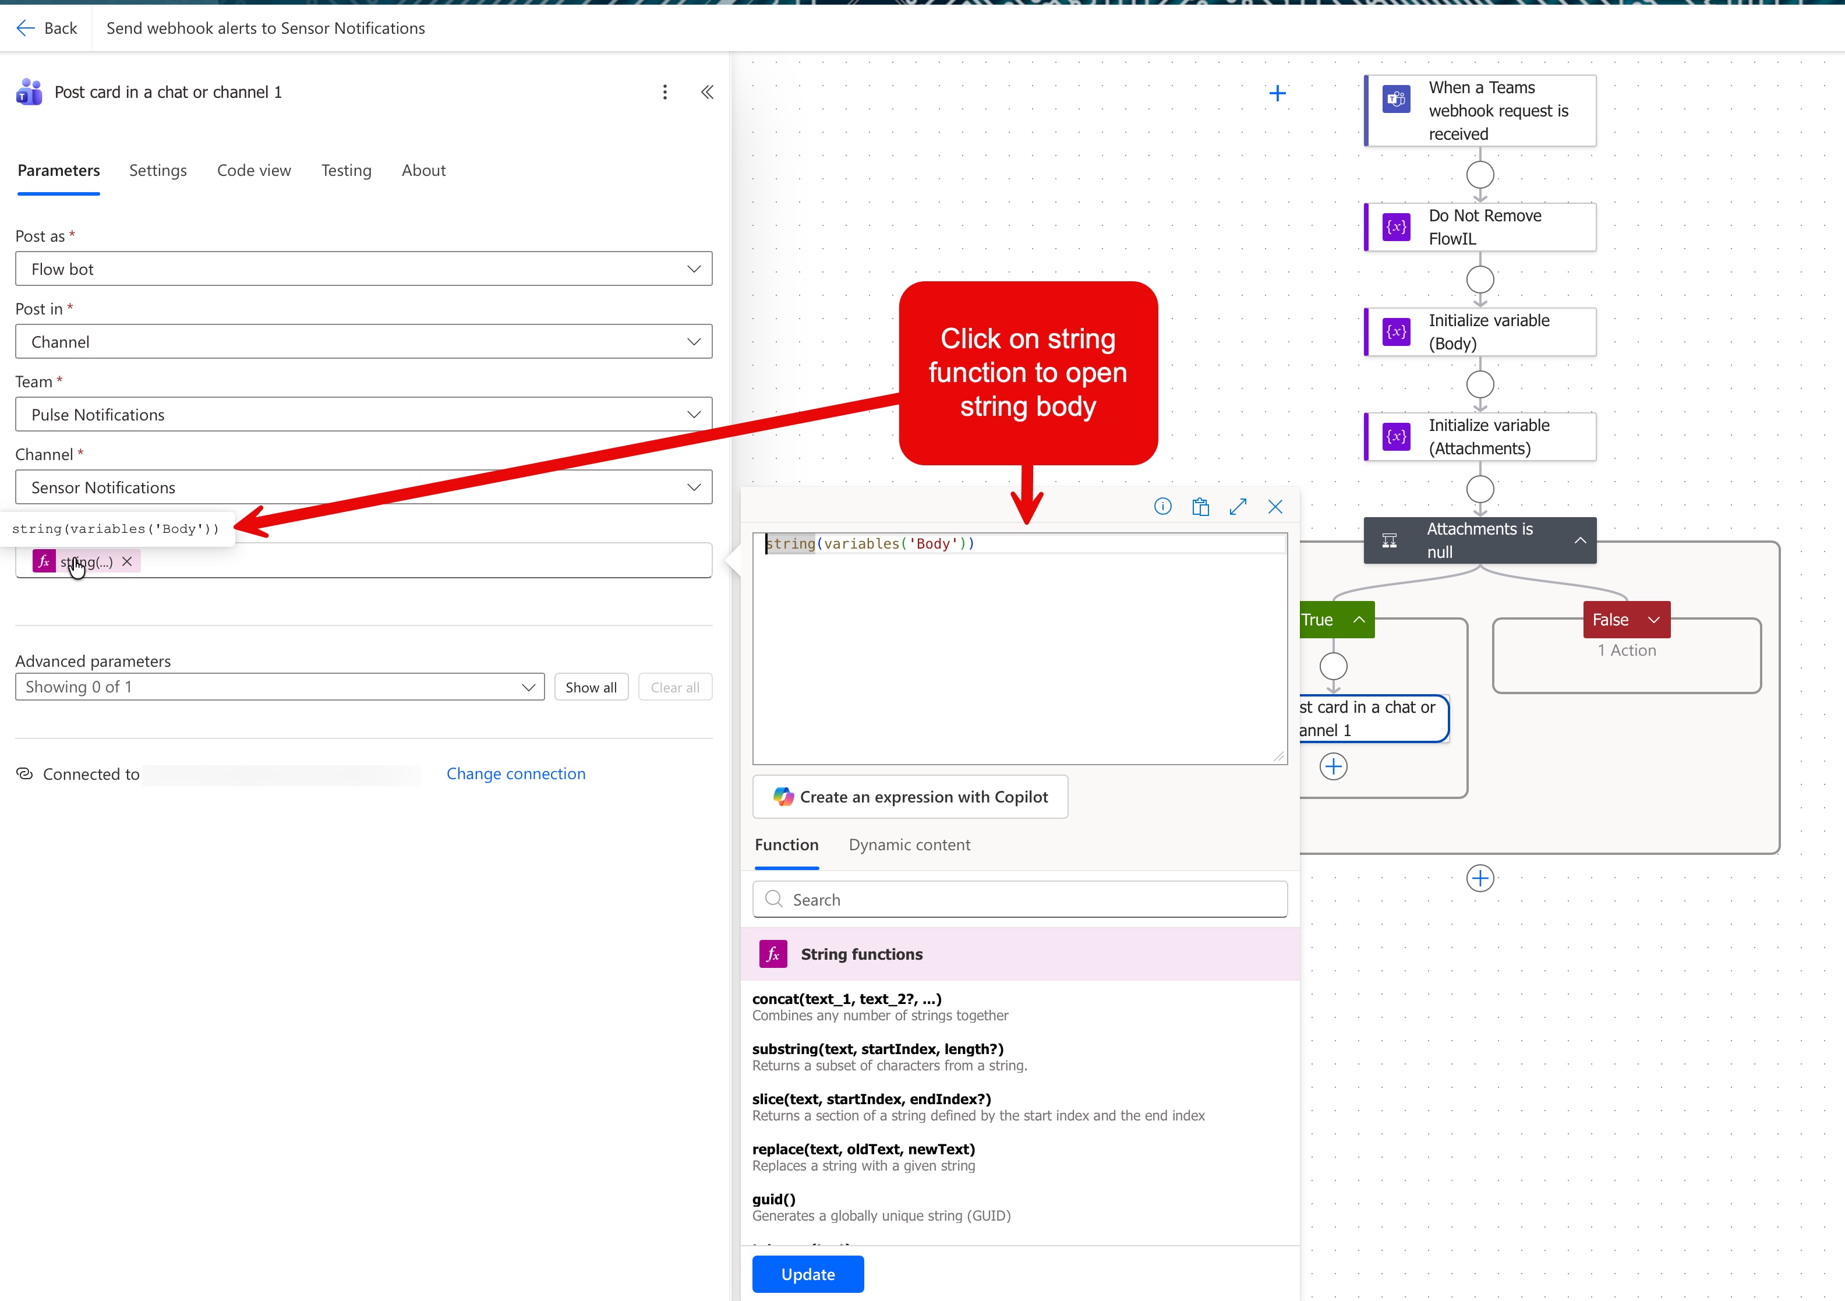The image size is (1845, 1301).
Task: Click insert-step circle below Initialize variable (Attachments)
Action: pyautogui.click(x=1480, y=489)
